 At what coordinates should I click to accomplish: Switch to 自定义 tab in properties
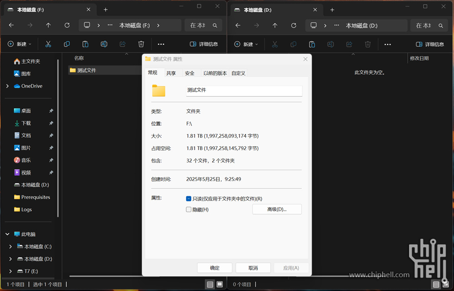[x=238, y=73]
